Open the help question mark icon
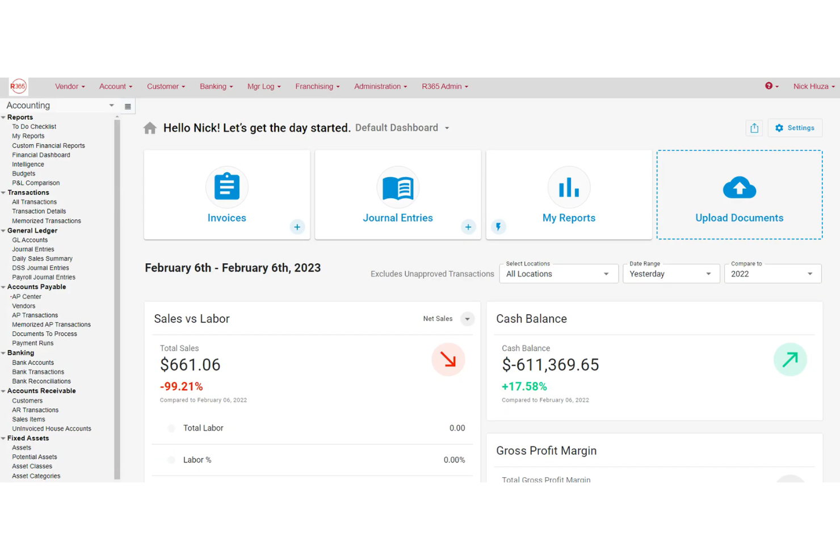Screen dimensions: 840x560 click(x=768, y=86)
